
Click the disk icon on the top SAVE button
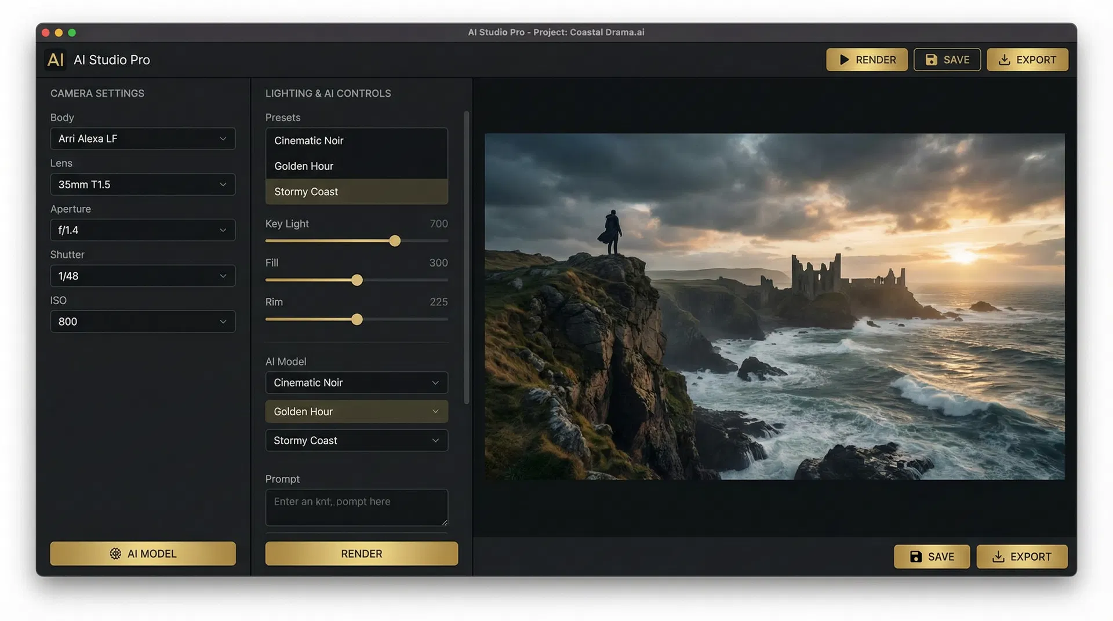pos(932,60)
